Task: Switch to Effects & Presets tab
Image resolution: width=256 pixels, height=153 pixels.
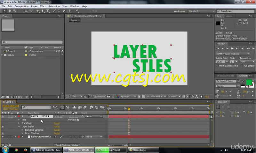Action: 225,76
